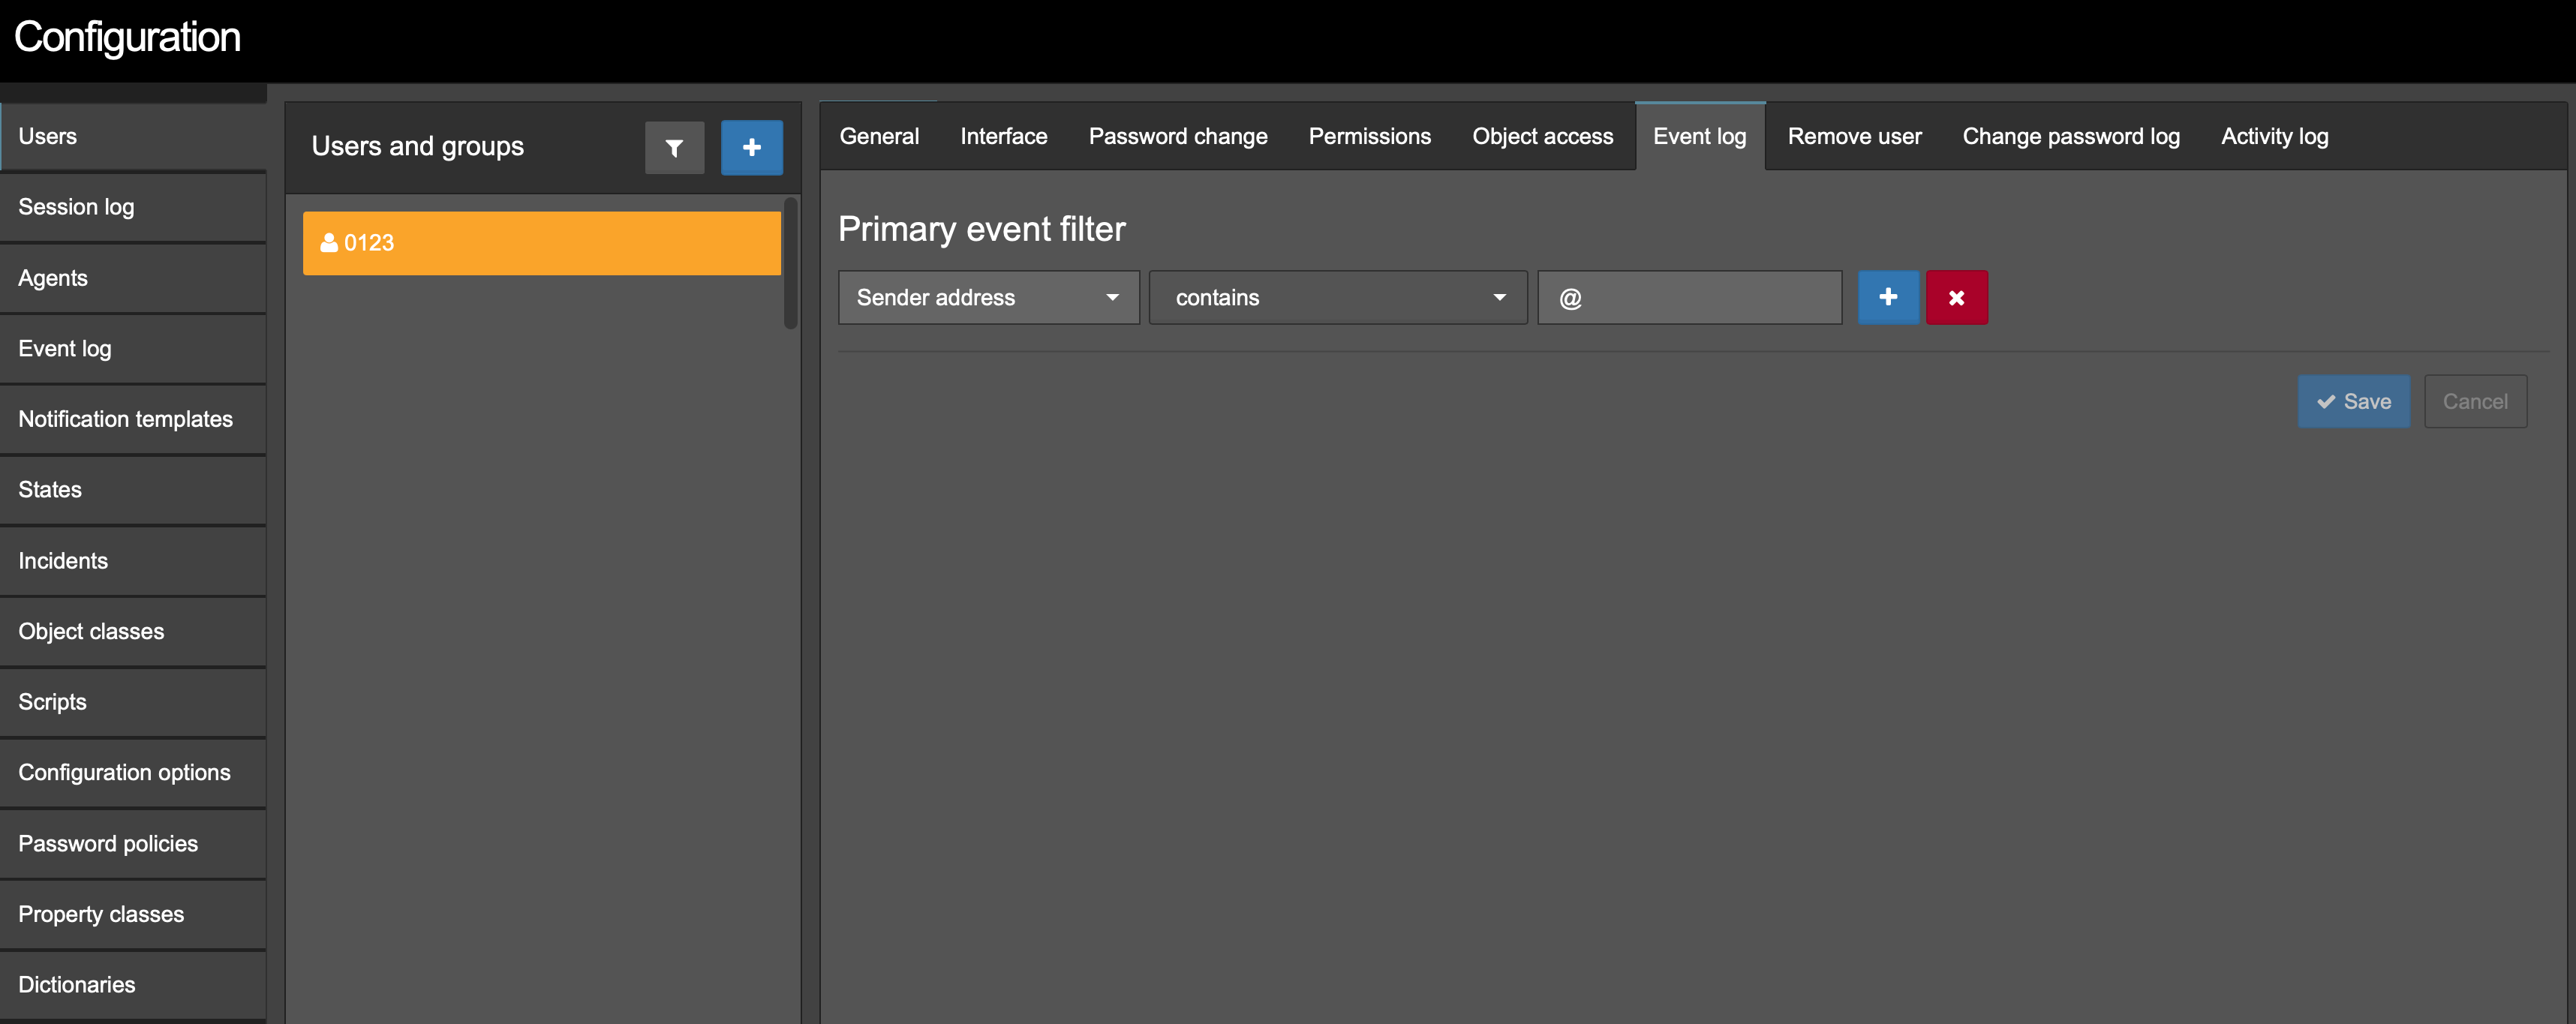Add another event filter condition

(1888, 297)
